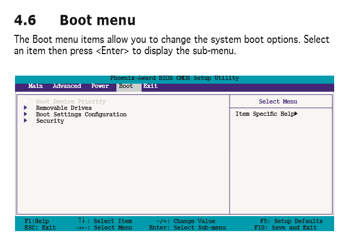354x244 pixels.
Task: Click the -/+: Change Value hint
Action: tap(186, 221)
